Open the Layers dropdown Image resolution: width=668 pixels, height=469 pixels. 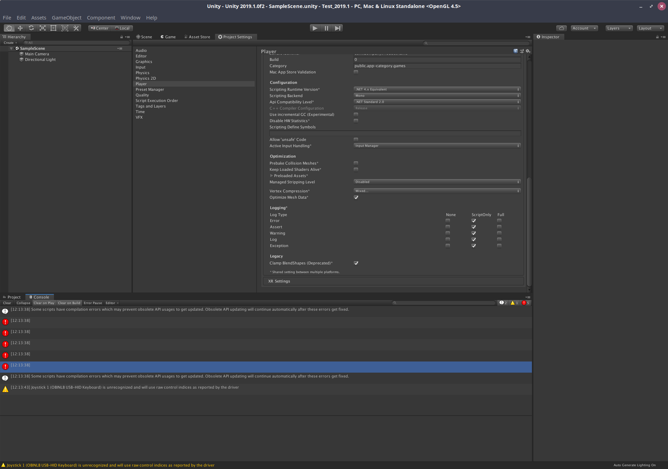click(619, 28)
